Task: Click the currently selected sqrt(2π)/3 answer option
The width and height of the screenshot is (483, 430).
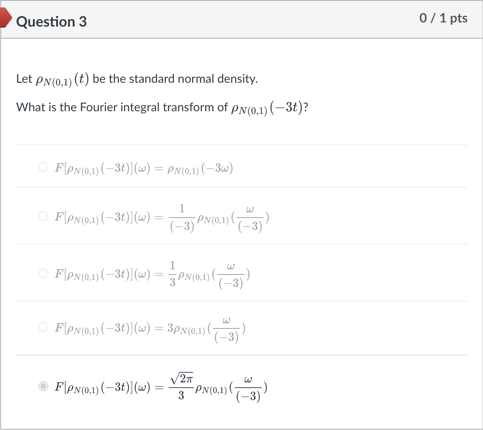Action: 43,386
